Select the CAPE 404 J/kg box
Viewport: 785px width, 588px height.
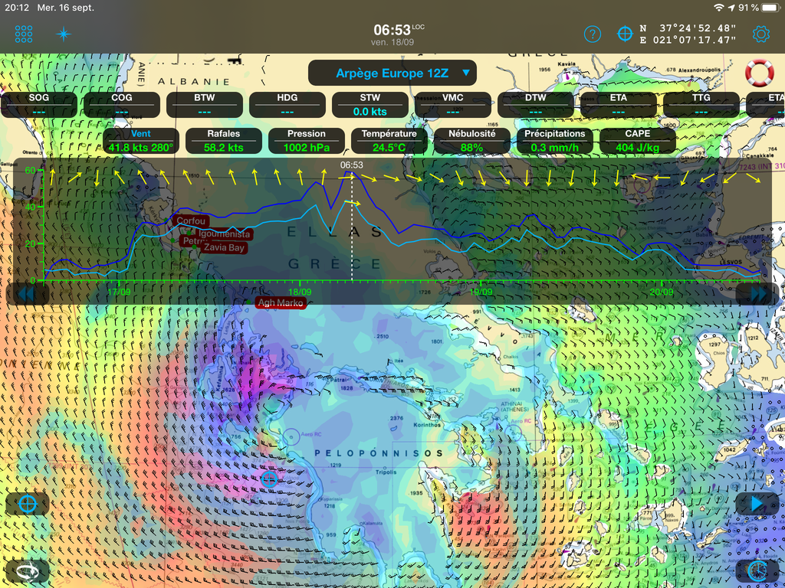[x=637, y=141]
